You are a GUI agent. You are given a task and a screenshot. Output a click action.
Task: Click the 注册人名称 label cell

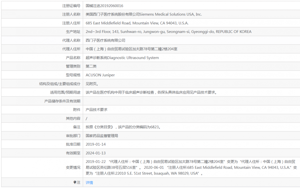pyautogui.click(x=42, y=14)
